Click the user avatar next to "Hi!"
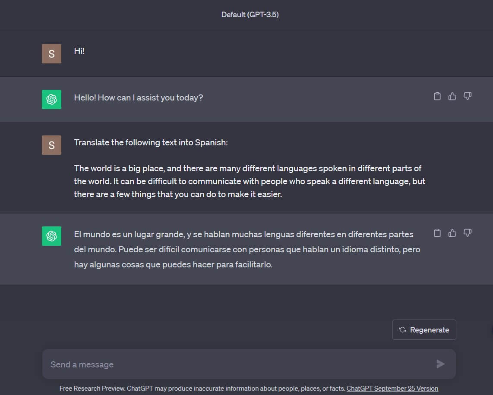The height and width of the screenshot is (395, 493). pos(51,53)
